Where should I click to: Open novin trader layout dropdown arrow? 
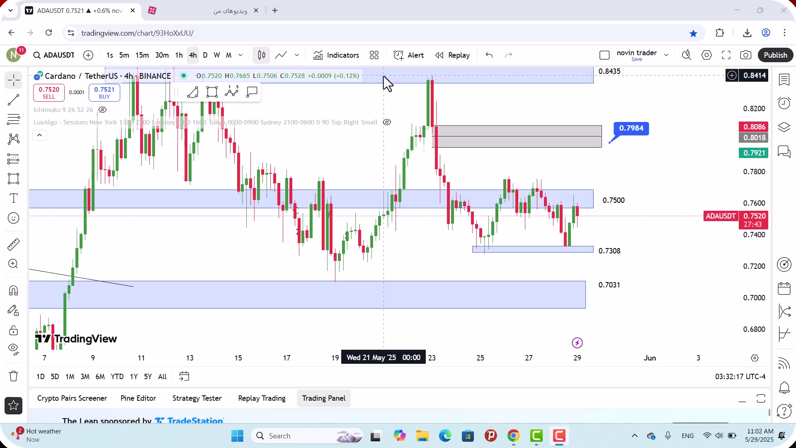coord(666,55)
